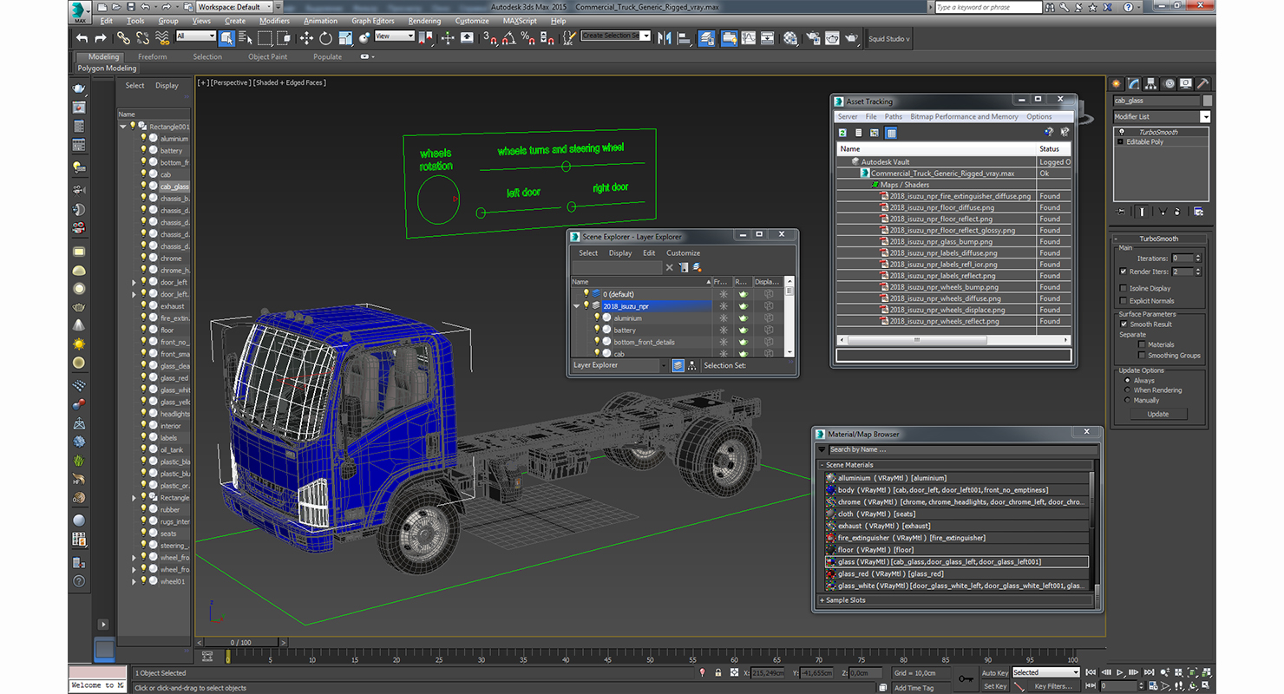Collapse the 2018_isuzu_npr layer in Layer Explorer

coord(576,306)
